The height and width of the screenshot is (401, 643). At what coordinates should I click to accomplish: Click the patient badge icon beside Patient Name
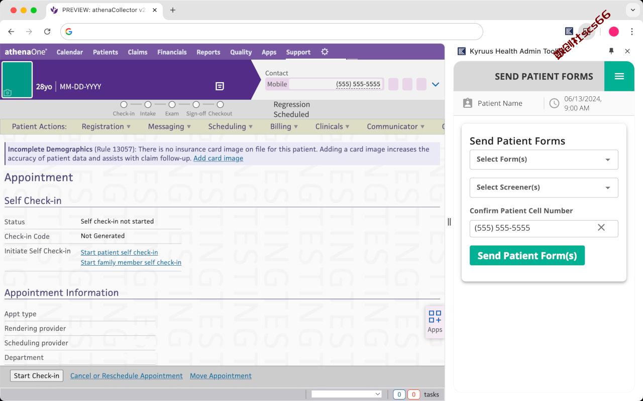click(468, 103)
